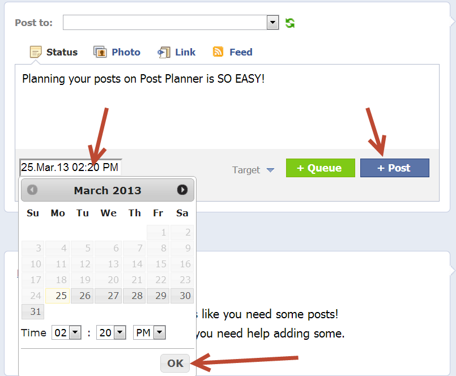
Task: Expand the Target options arrow
Action: 270,170
